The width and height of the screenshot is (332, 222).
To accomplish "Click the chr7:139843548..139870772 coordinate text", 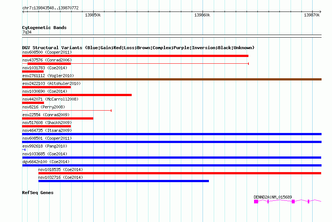I will 50,8.
